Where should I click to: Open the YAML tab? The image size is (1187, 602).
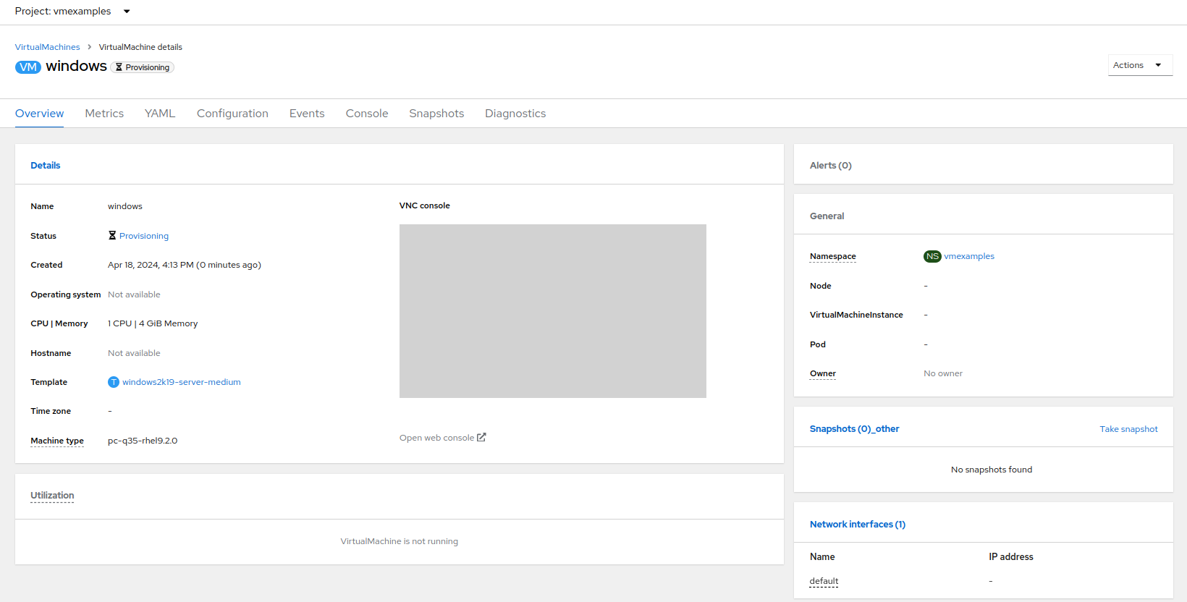[x=160, y=114]
